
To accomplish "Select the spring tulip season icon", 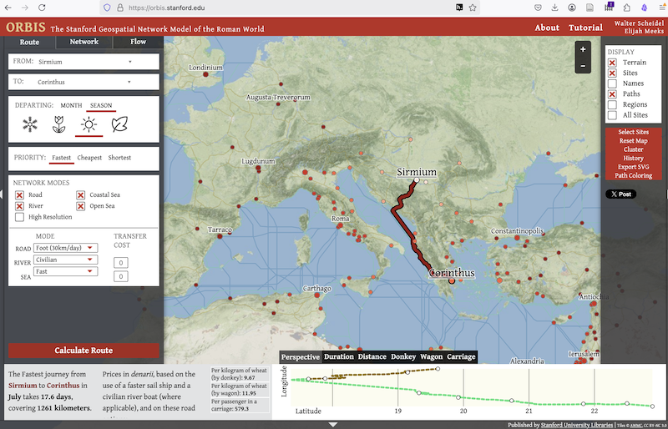I will coord(59,124).
